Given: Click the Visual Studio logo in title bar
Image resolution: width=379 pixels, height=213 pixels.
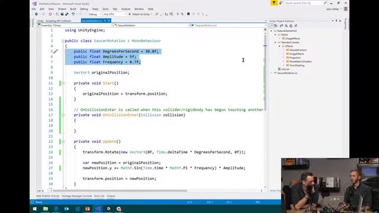Looking at the screenshot, I should tap(34, 4).
